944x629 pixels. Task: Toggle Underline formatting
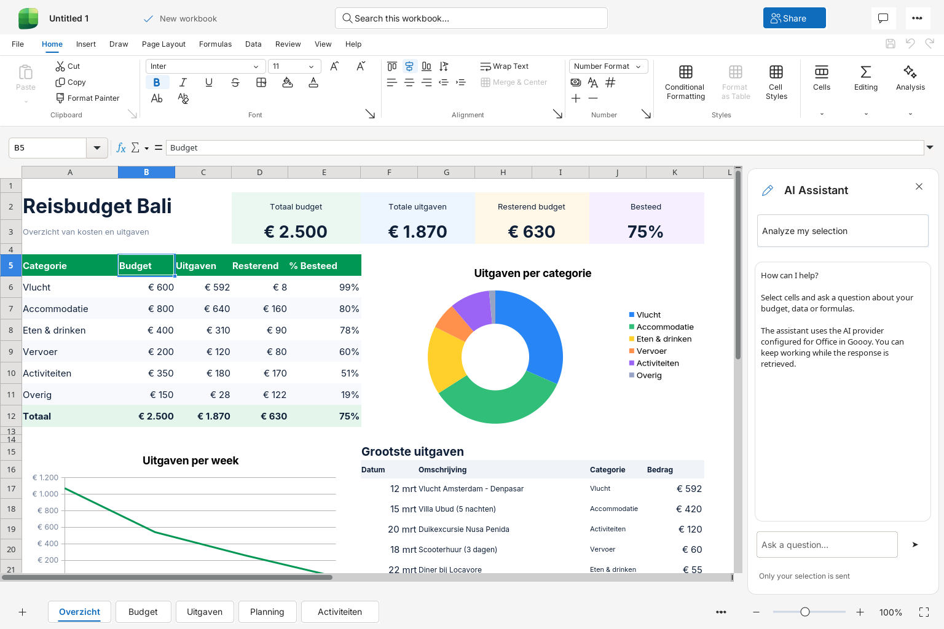pyautogui.click(x=209, y=82)
